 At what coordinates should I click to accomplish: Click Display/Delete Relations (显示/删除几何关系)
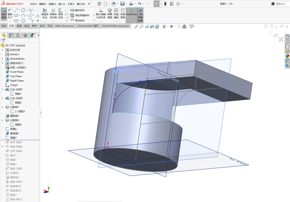(x=101, y=14)
